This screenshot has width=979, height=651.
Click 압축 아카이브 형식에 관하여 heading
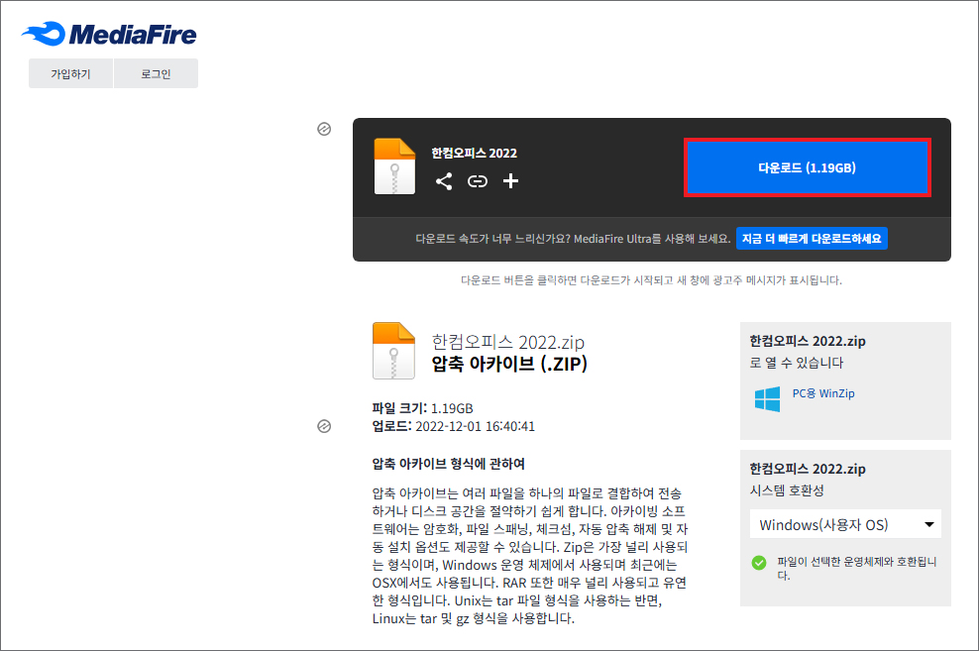tap(448, 464)
